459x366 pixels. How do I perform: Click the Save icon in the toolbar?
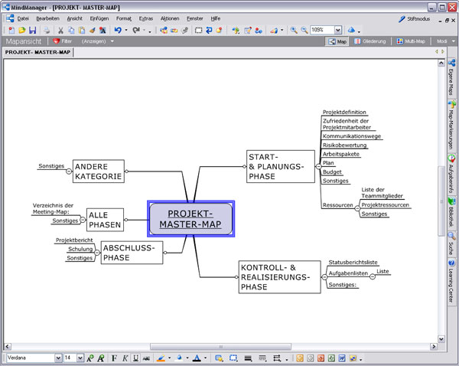[x=32, y=30]
